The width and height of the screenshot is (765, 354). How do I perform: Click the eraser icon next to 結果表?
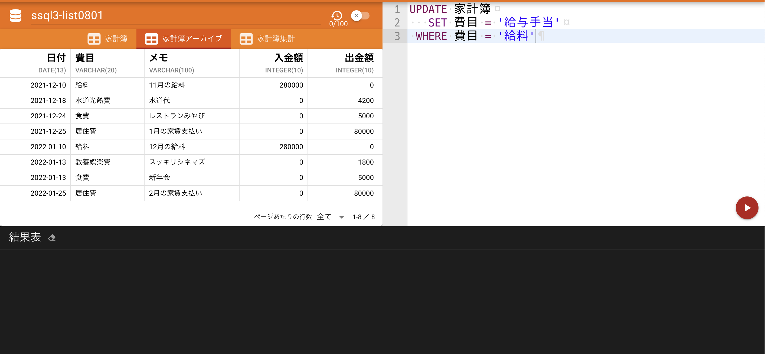(52, 238)
